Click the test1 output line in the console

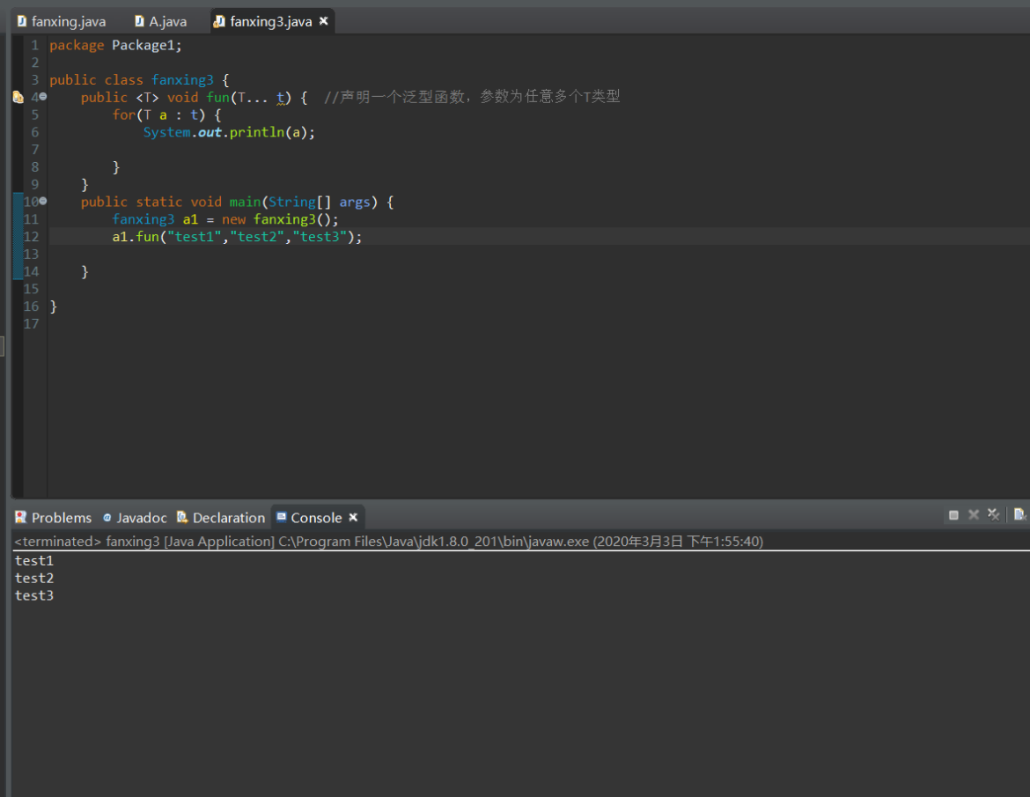tap(34, 561)
